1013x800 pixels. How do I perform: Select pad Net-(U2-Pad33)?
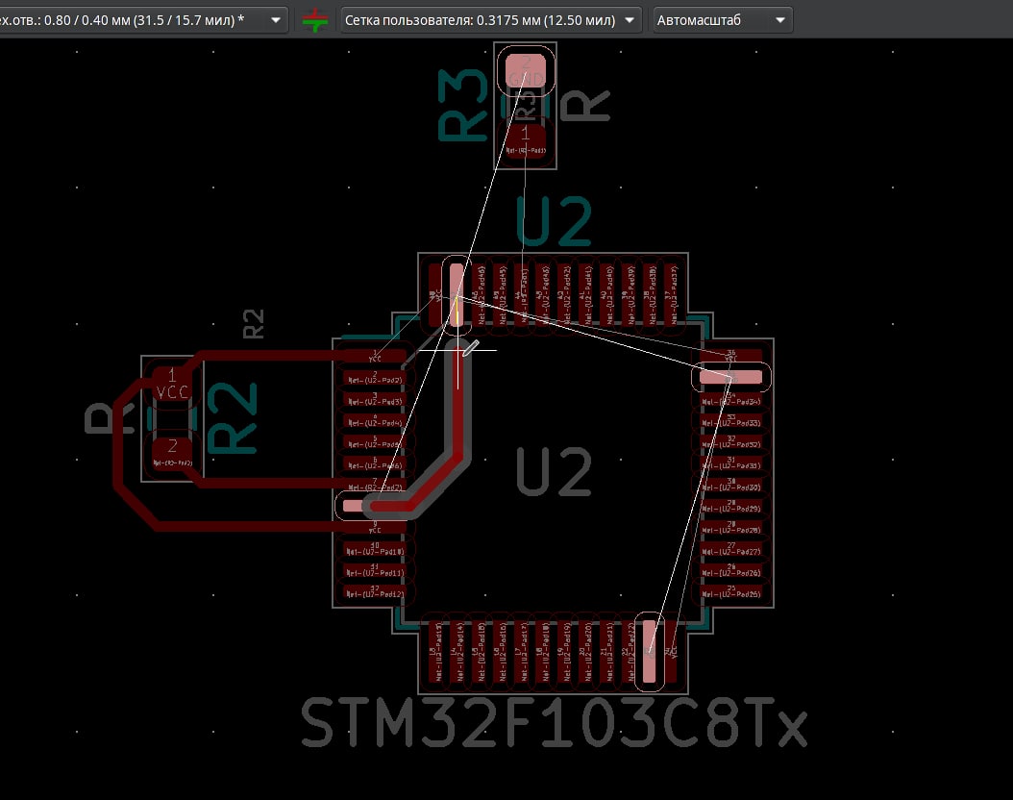pos(731,421)
